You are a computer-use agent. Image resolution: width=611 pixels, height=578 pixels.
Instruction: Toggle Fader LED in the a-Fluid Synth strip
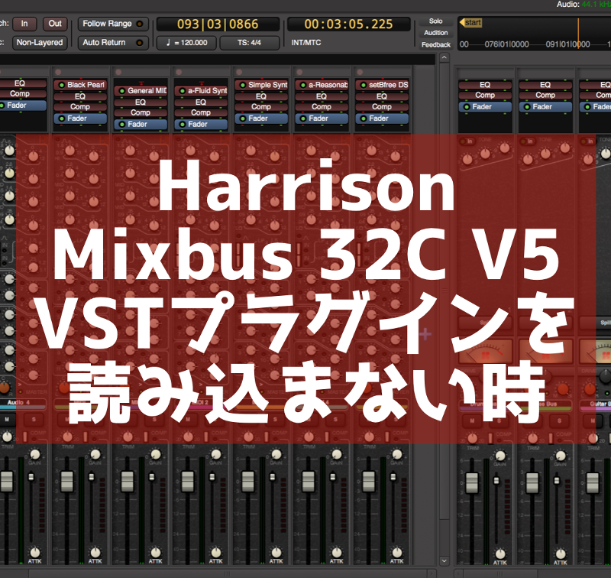coord(183,125)
